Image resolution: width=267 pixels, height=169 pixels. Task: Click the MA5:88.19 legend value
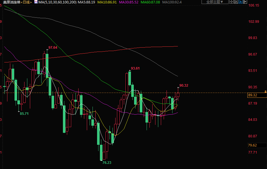[86, 2]
